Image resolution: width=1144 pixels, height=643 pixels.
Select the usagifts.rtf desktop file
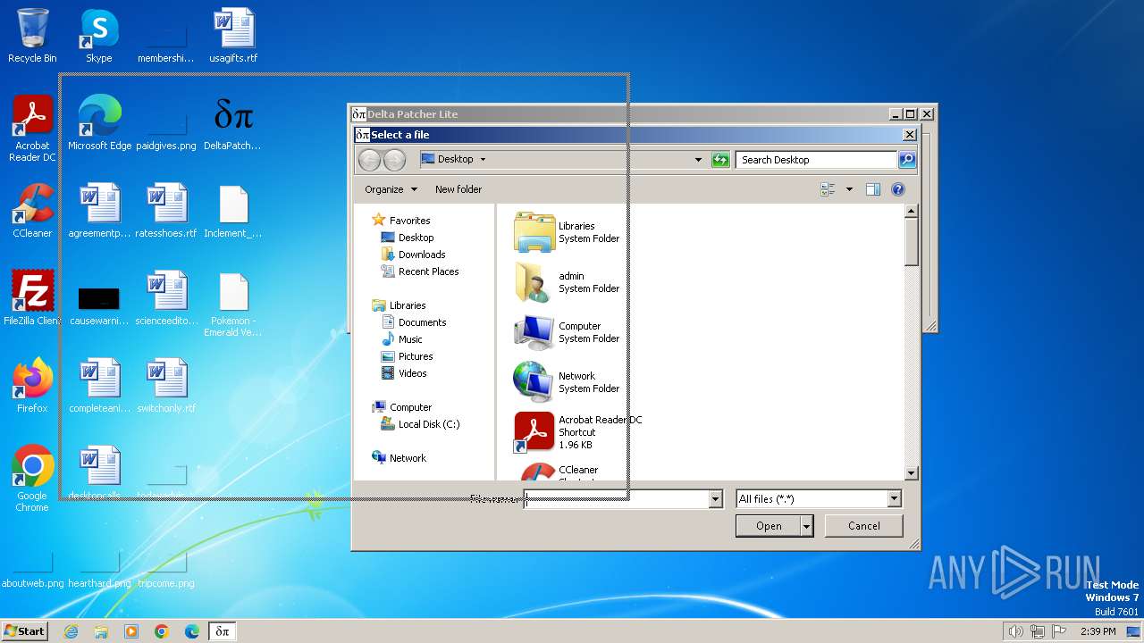pyautogui.click(x=233, y=36)
